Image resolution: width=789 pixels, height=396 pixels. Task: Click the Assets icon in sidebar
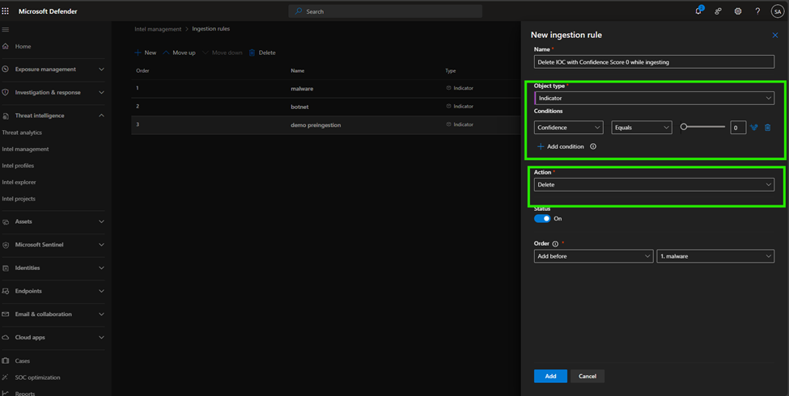coord(6,221)
